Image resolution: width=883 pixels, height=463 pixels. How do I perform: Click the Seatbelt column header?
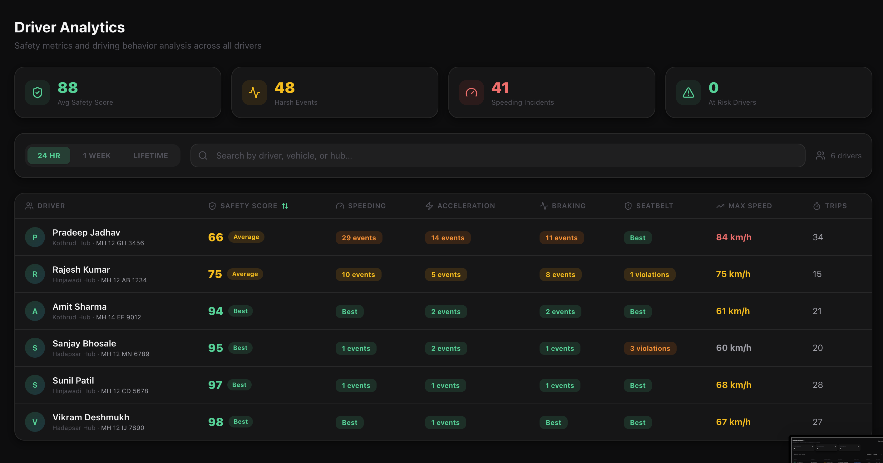654,206
